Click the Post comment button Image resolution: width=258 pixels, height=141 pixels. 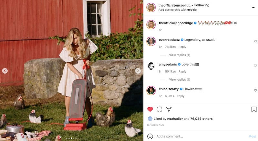point(253,136)
